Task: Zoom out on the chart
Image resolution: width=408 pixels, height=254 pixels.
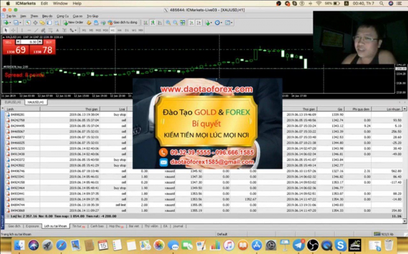Action: [175, 22]
